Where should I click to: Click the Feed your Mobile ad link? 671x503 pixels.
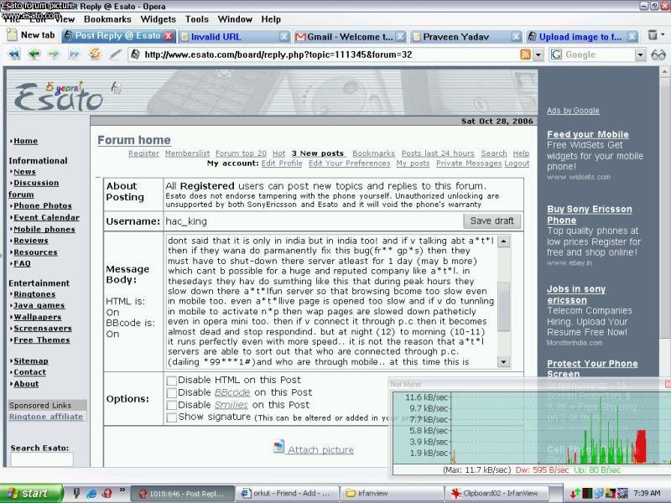coord(588,134)
